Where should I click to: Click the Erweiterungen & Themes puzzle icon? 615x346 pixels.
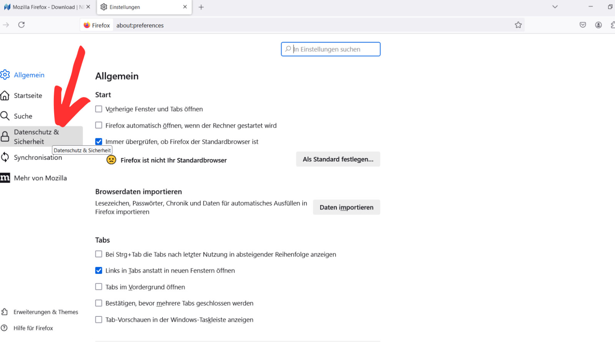click(x=5, y=312)
